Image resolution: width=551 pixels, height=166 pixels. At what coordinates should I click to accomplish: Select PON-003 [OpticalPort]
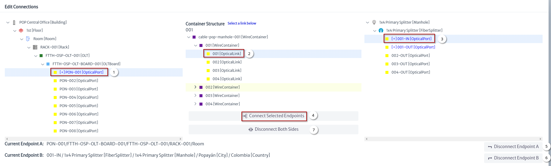[x=79, y=89]
